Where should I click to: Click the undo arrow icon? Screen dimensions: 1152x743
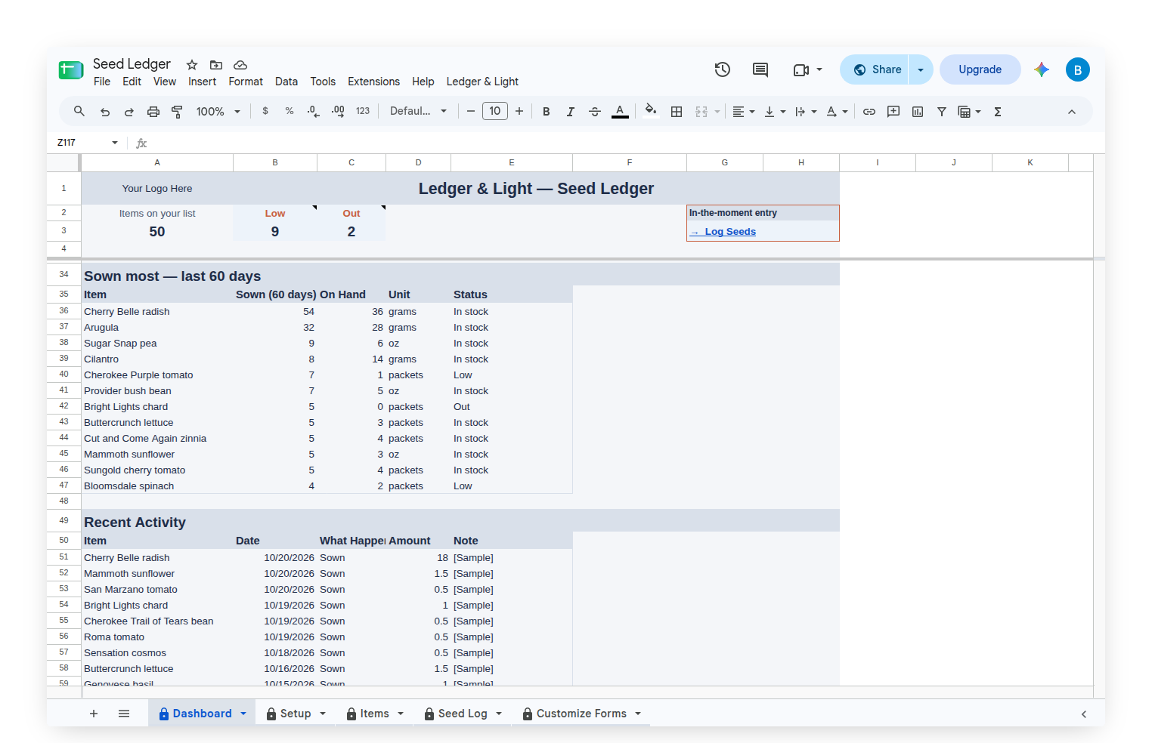(105, 112)
